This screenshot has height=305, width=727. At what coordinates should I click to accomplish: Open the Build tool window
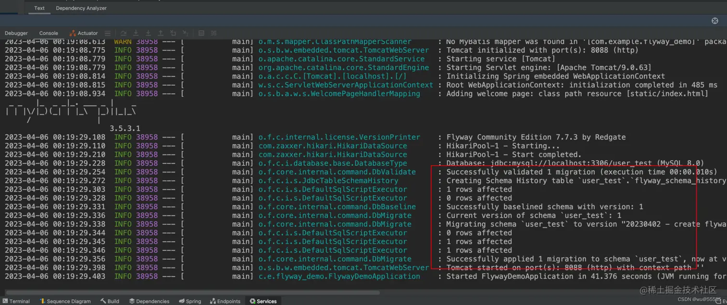110,301
